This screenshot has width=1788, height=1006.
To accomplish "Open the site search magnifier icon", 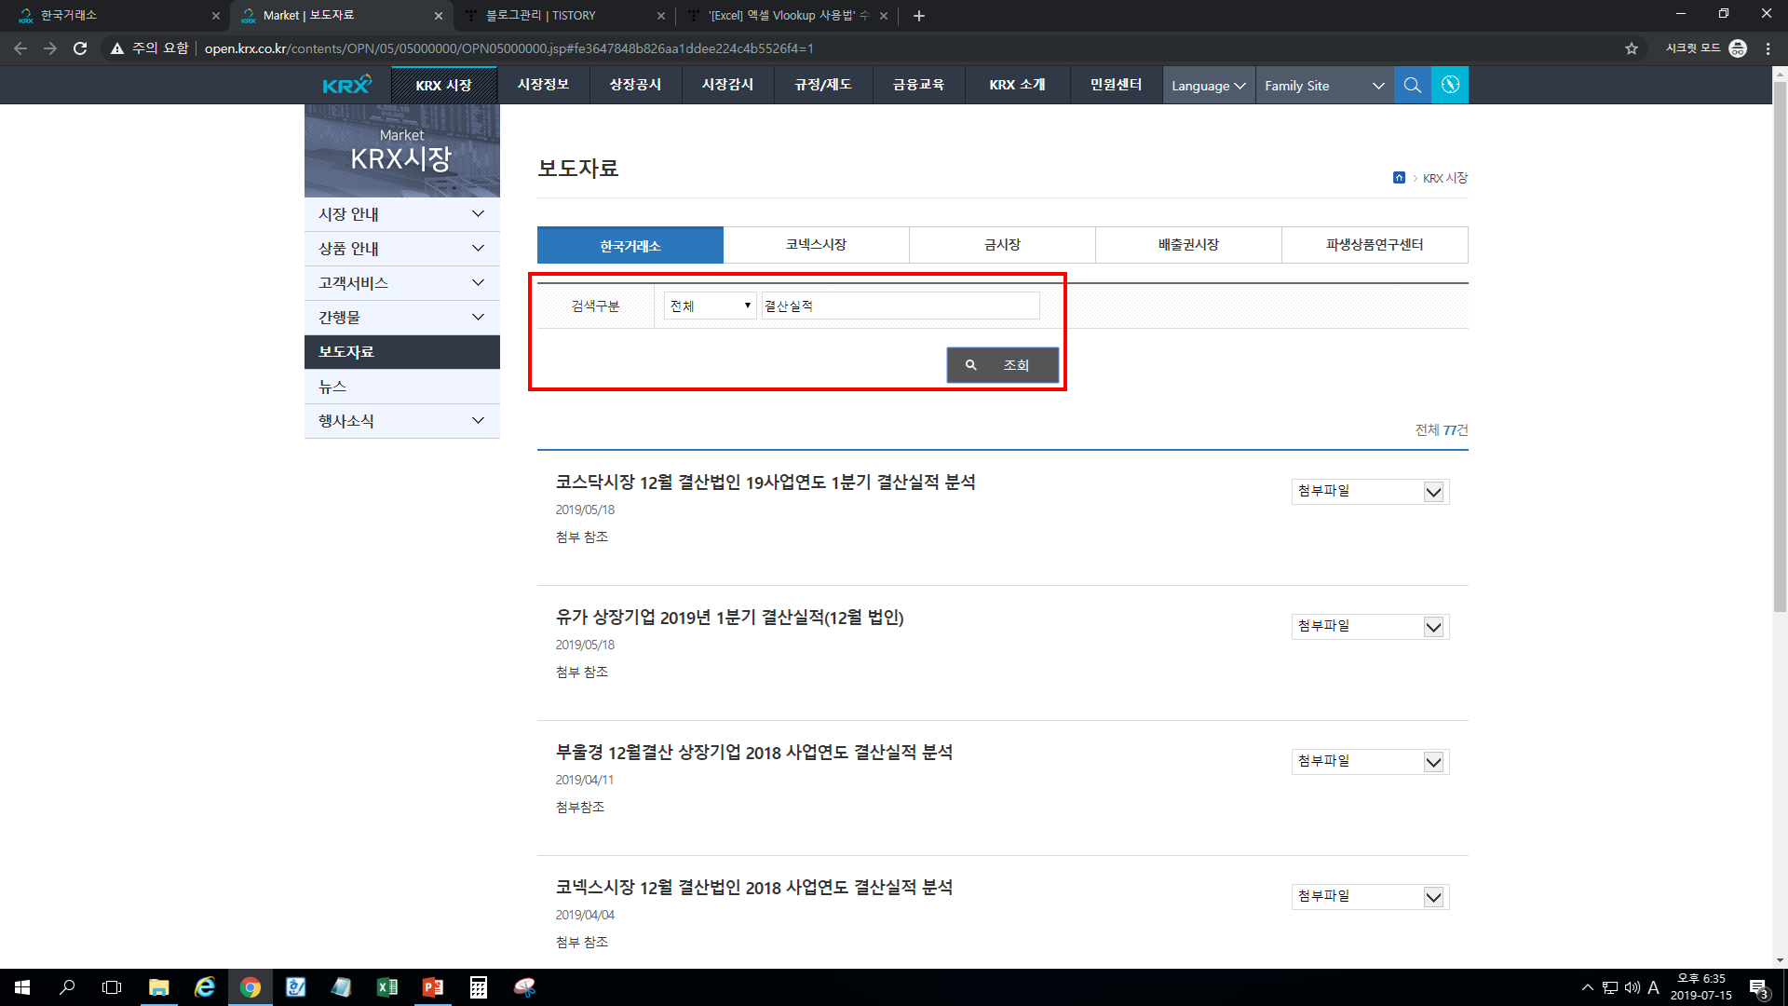I will click(x=1412, y=85).
